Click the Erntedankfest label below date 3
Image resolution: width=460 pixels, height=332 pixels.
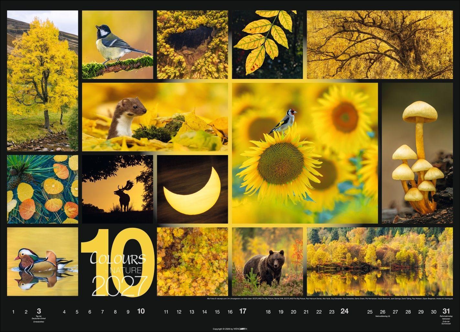tap(39, 322)
